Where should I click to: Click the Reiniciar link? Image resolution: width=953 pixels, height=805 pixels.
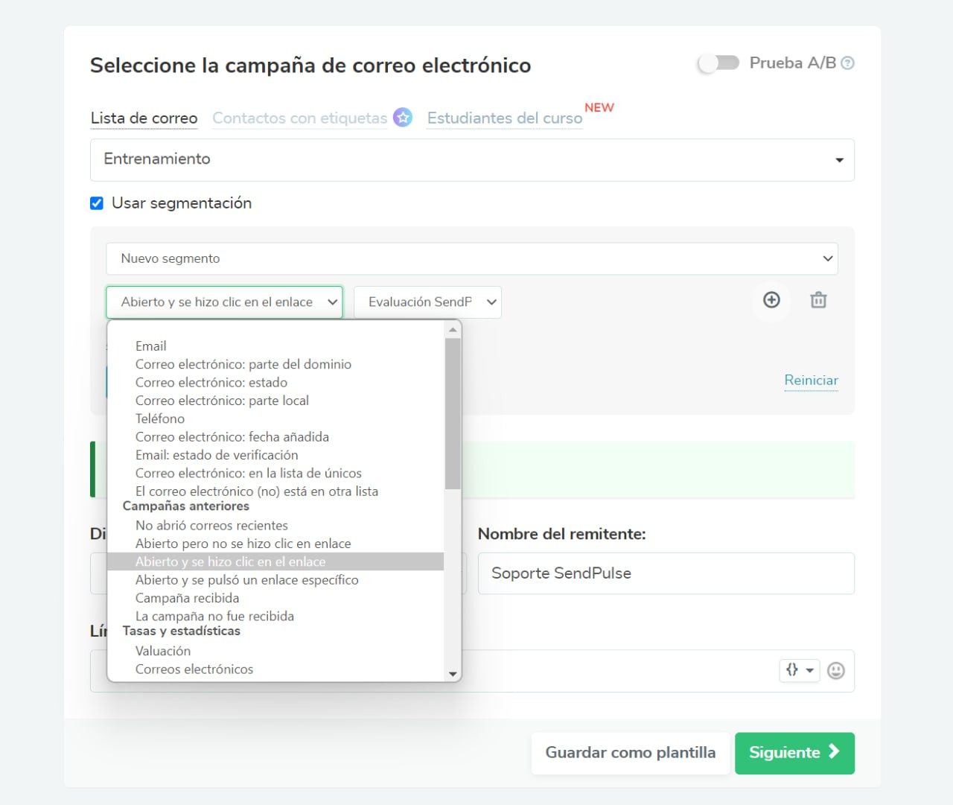coord(811,381)
